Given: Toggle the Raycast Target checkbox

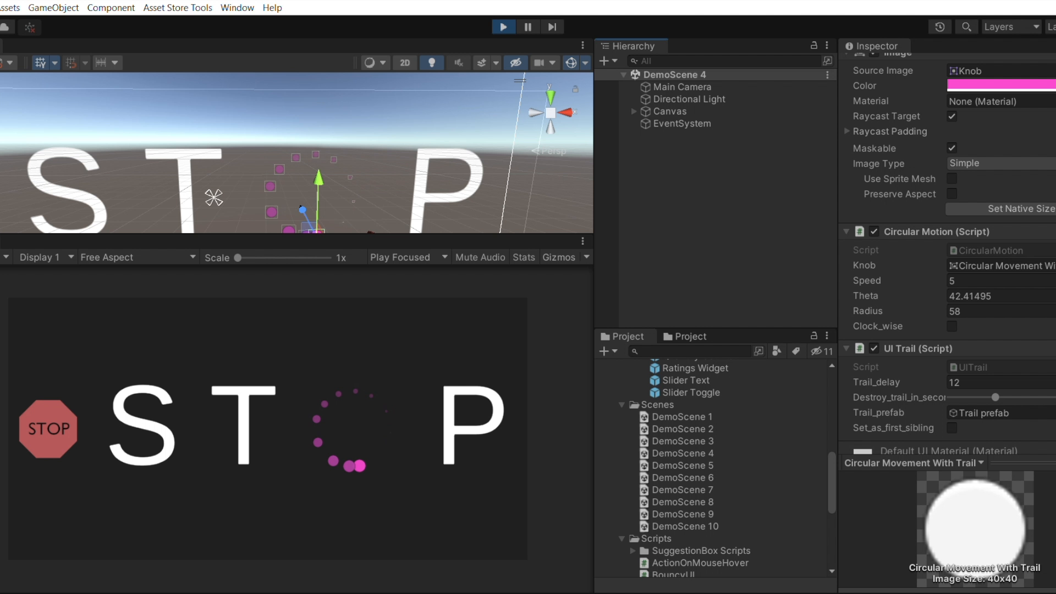Looking at the screenshot, I should pyautogui.click(x=952, y=116).
